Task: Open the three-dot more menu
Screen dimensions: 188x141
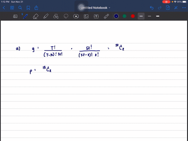Action: point(184,8)
